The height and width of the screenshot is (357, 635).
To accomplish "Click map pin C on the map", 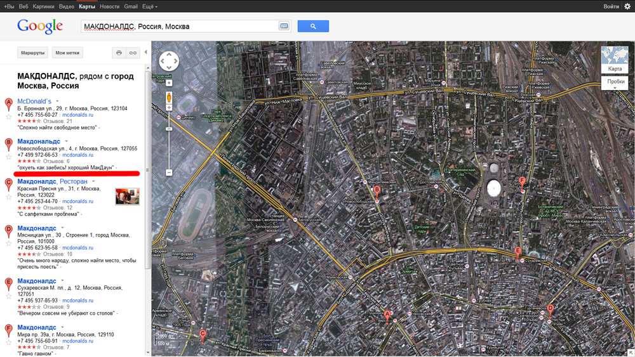I will coord(203,335).
